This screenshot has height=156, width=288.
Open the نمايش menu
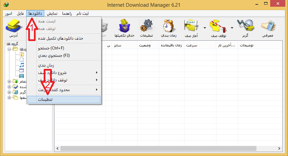tap(52, 13)
